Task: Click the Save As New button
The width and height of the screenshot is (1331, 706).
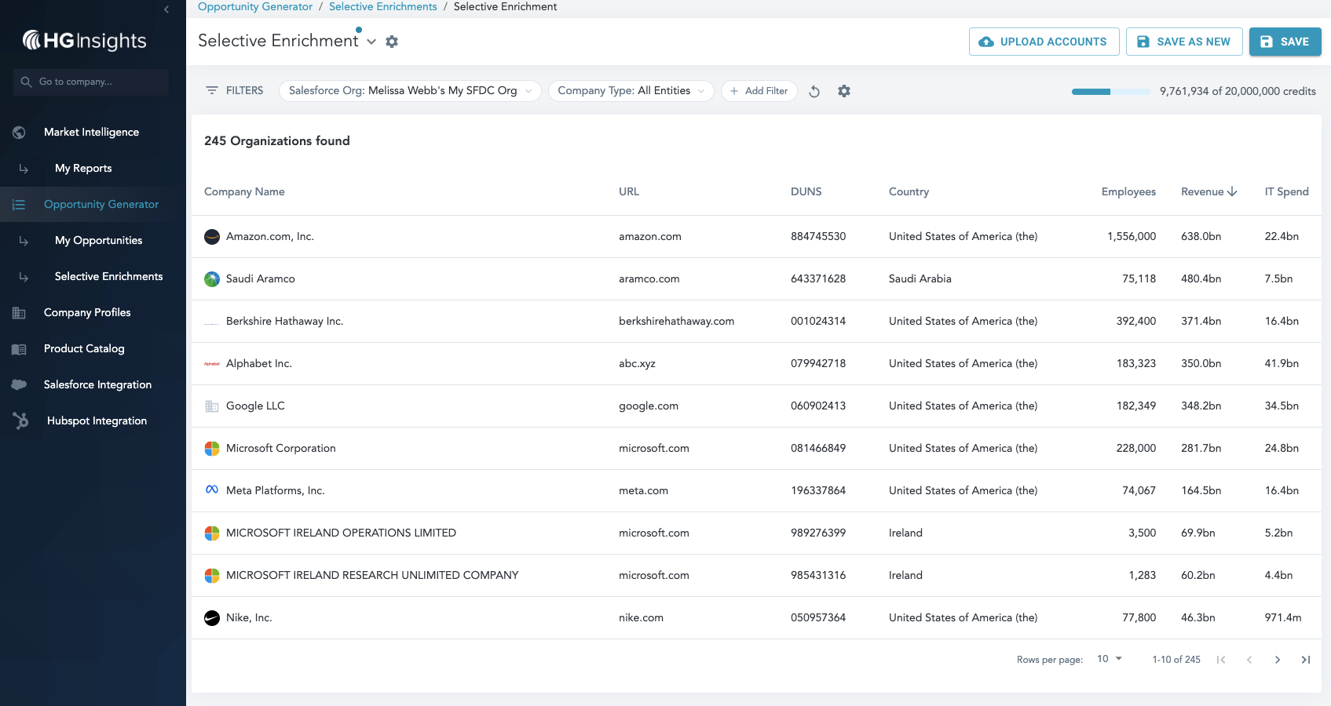Action: click(x=1184, y=42)
